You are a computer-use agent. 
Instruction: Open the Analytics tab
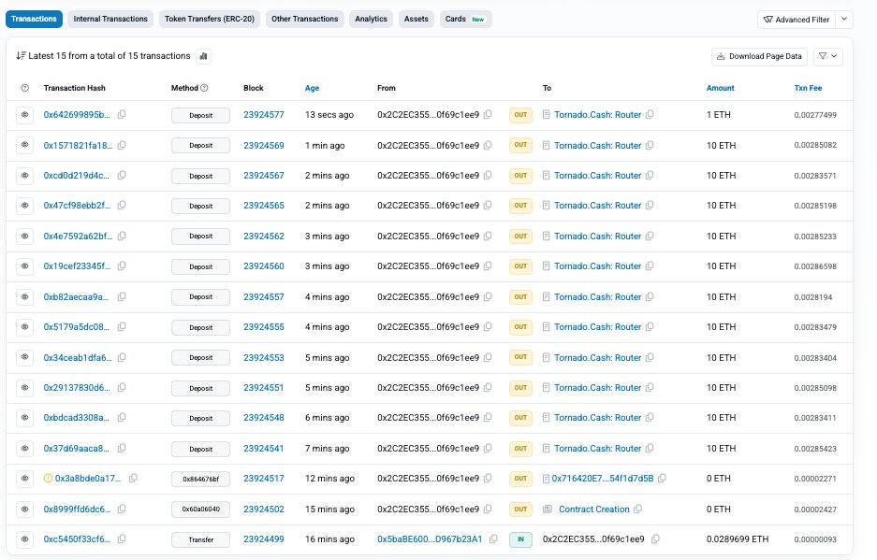371,19
